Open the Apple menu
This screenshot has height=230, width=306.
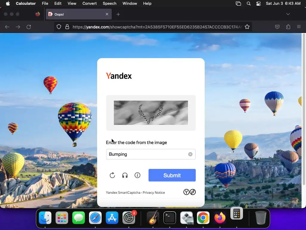pos(7,4)
